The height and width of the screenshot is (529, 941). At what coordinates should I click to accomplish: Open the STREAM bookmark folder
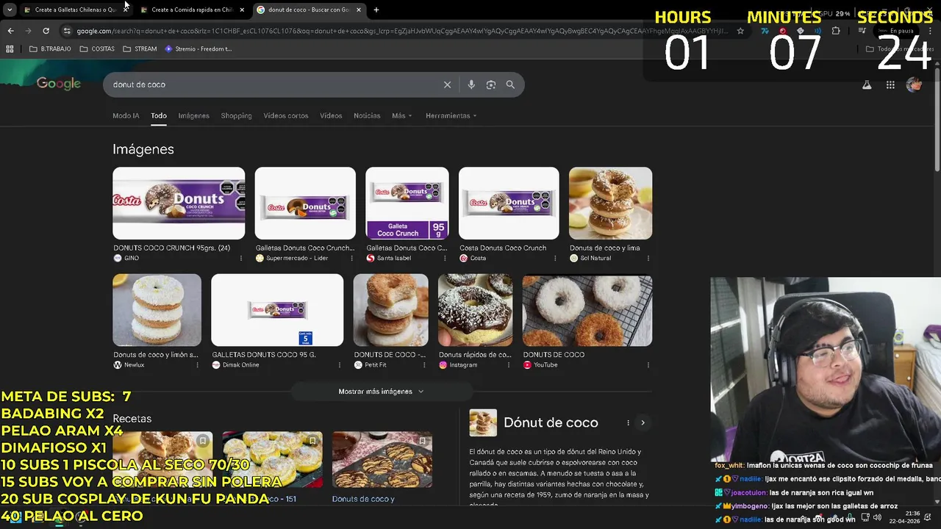140,48
